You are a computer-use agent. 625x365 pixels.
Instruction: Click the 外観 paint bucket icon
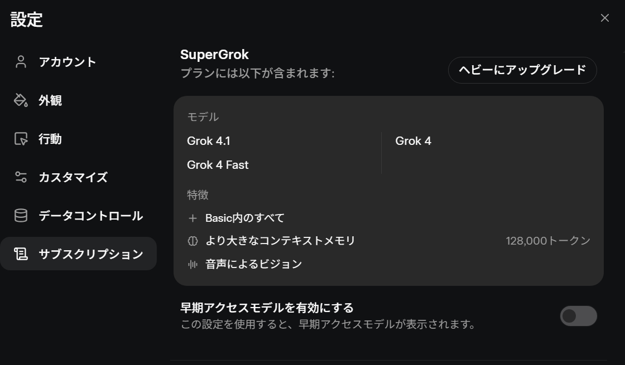tap(21, 100)
